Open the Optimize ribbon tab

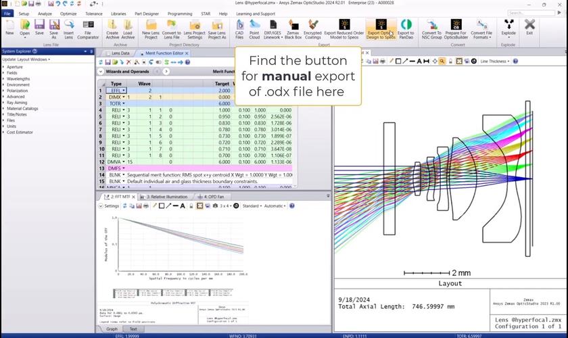pos(68,14)
